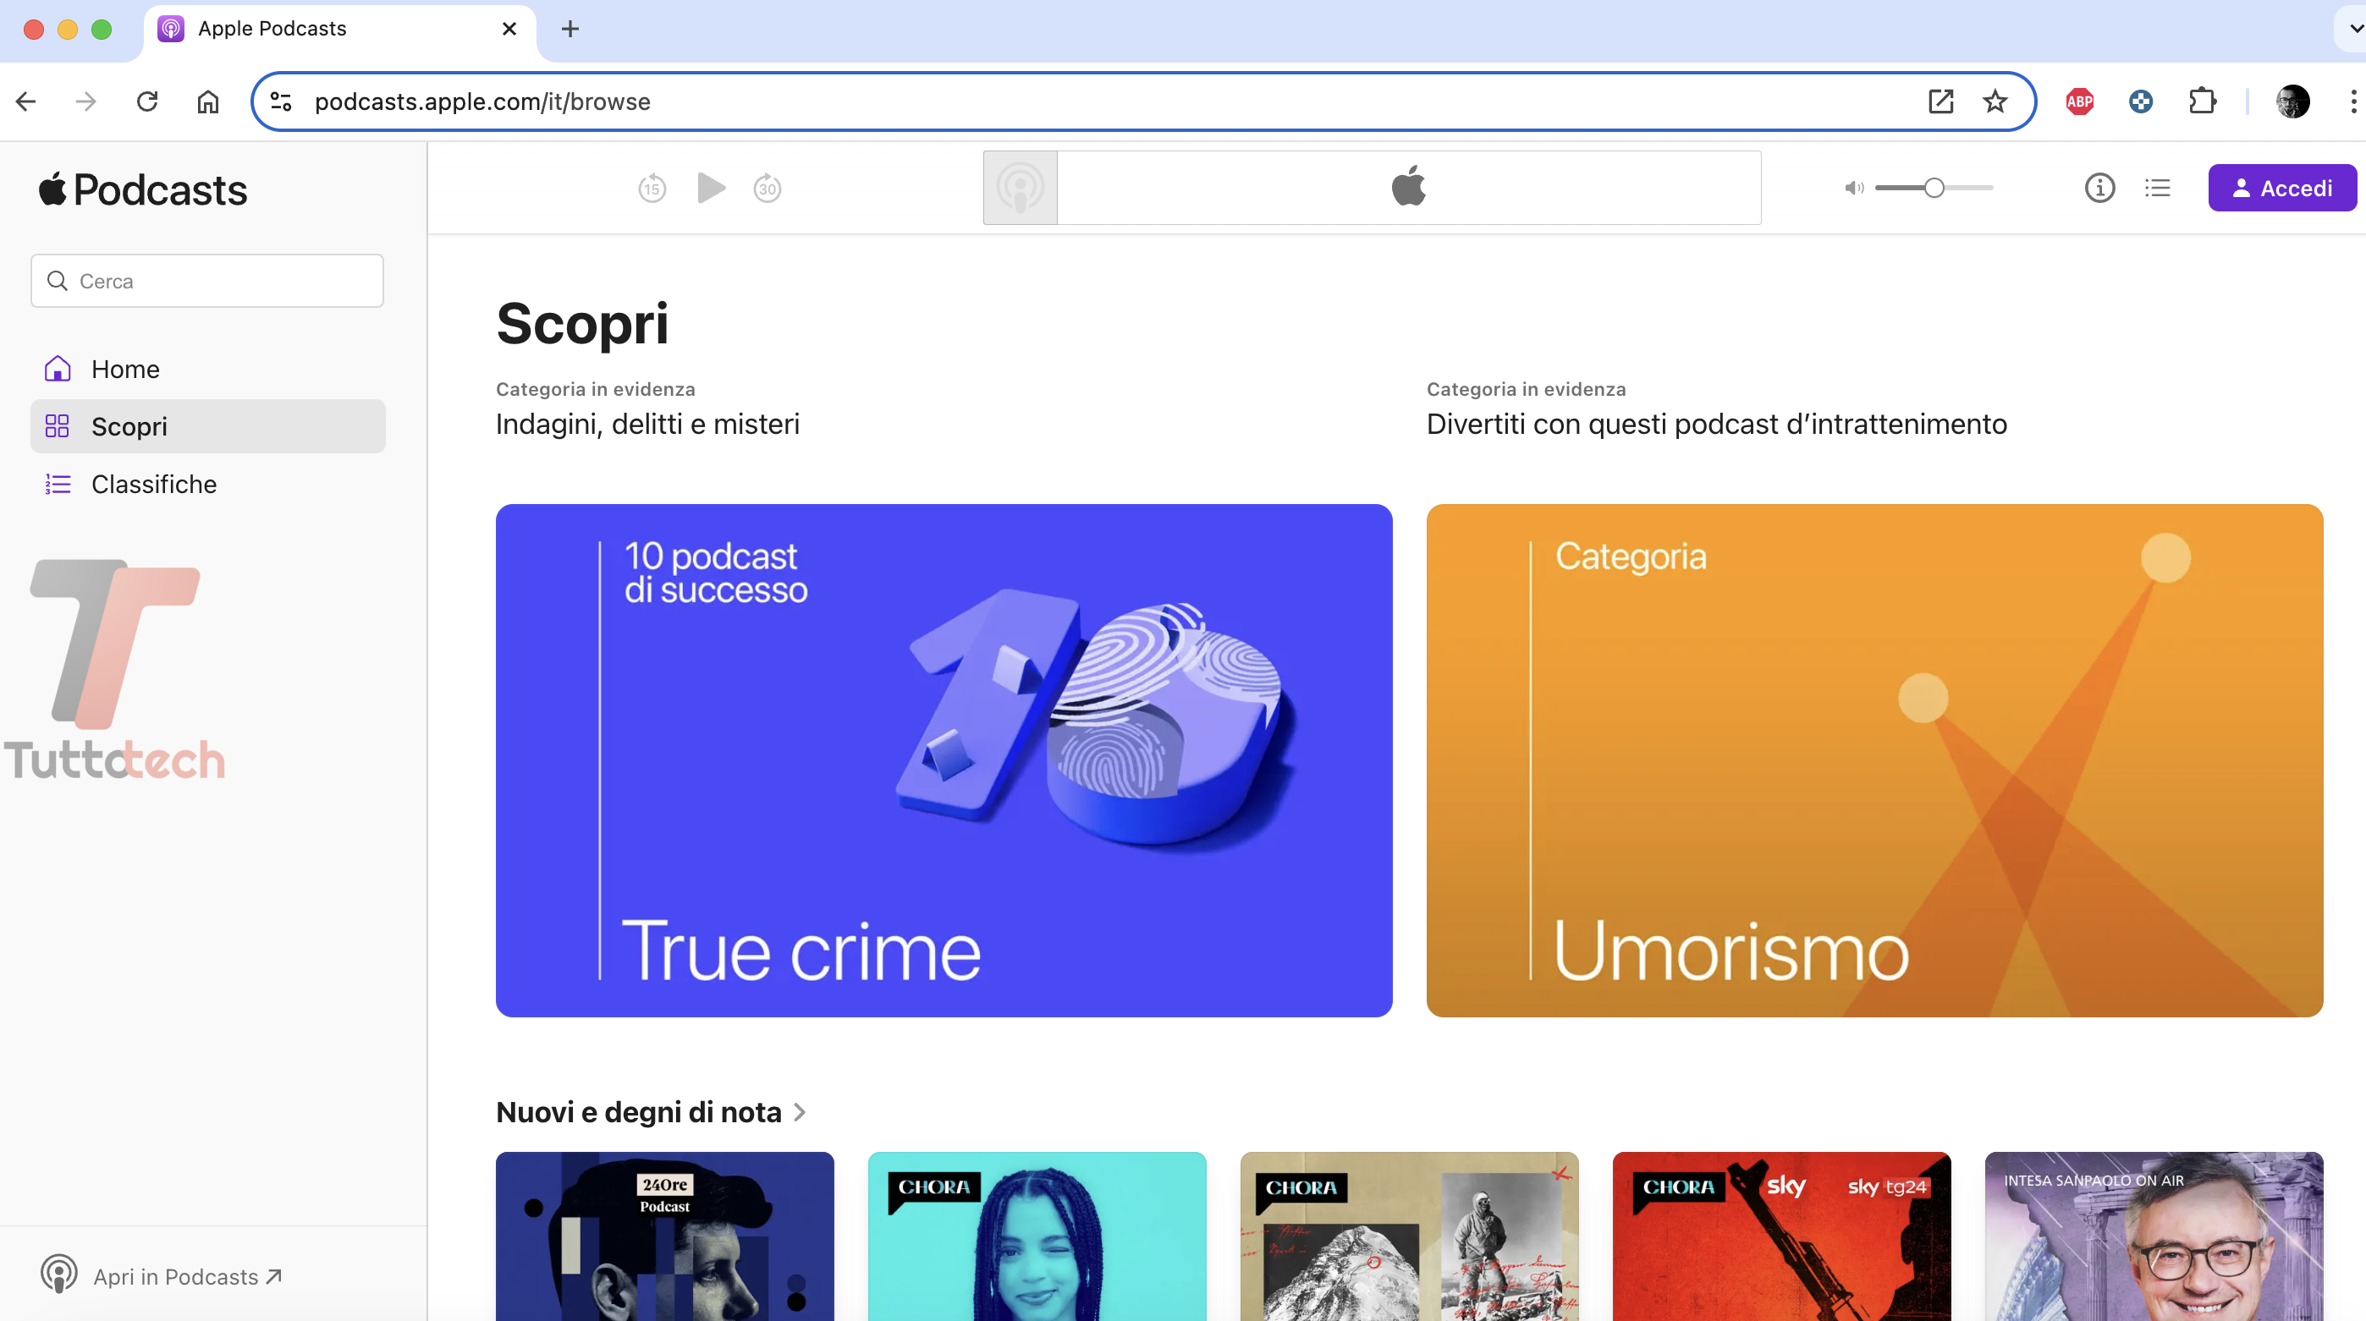Open page in app icon in address bar
This screenshot has height=1321, width=2366.
pyautogui.click(x=1940, y=101)
